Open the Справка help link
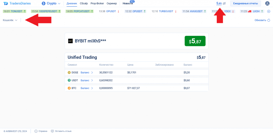 [43, 131]
